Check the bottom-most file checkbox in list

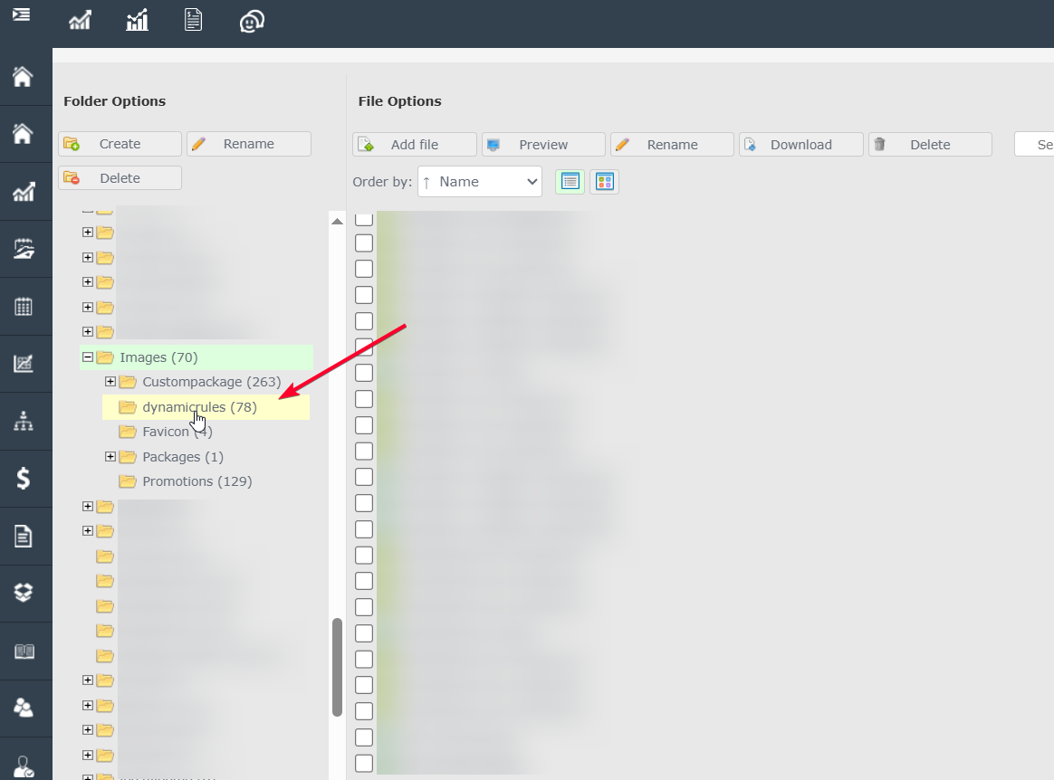[364, 763]
